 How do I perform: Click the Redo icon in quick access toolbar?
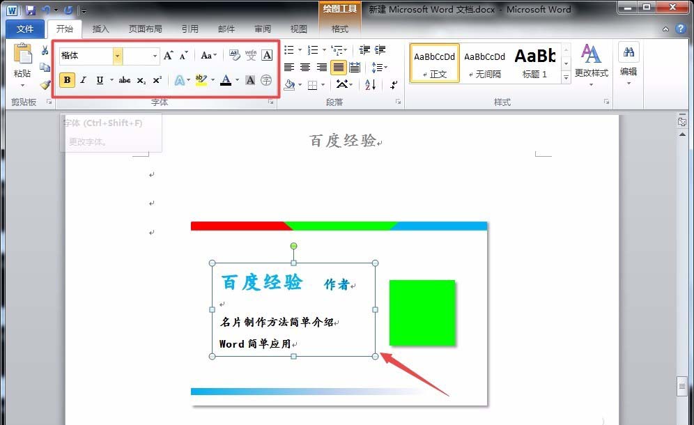[68, 10]
